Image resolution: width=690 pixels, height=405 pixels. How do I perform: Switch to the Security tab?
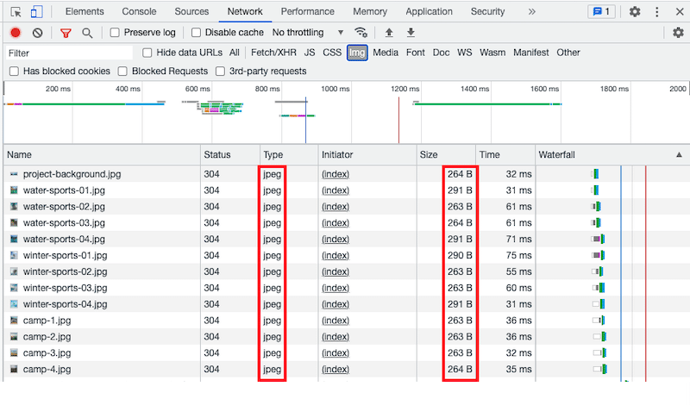(x=487, y=11)
